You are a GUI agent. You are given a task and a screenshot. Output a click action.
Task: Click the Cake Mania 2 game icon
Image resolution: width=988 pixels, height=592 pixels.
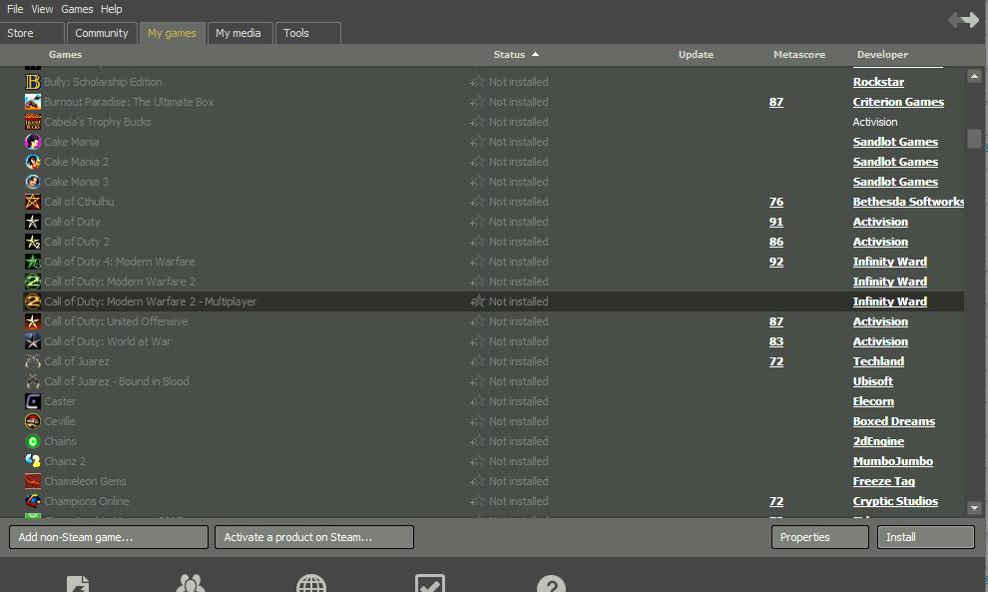[x=33, y=162]
